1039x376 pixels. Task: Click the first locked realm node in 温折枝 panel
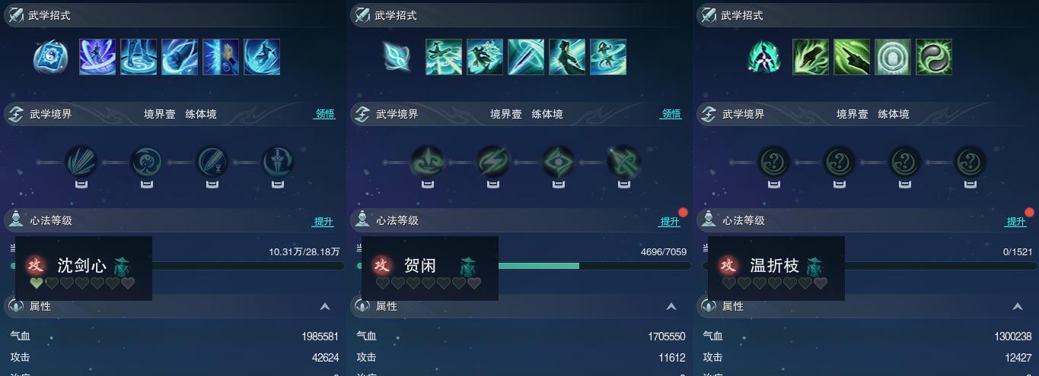point(773,162)
